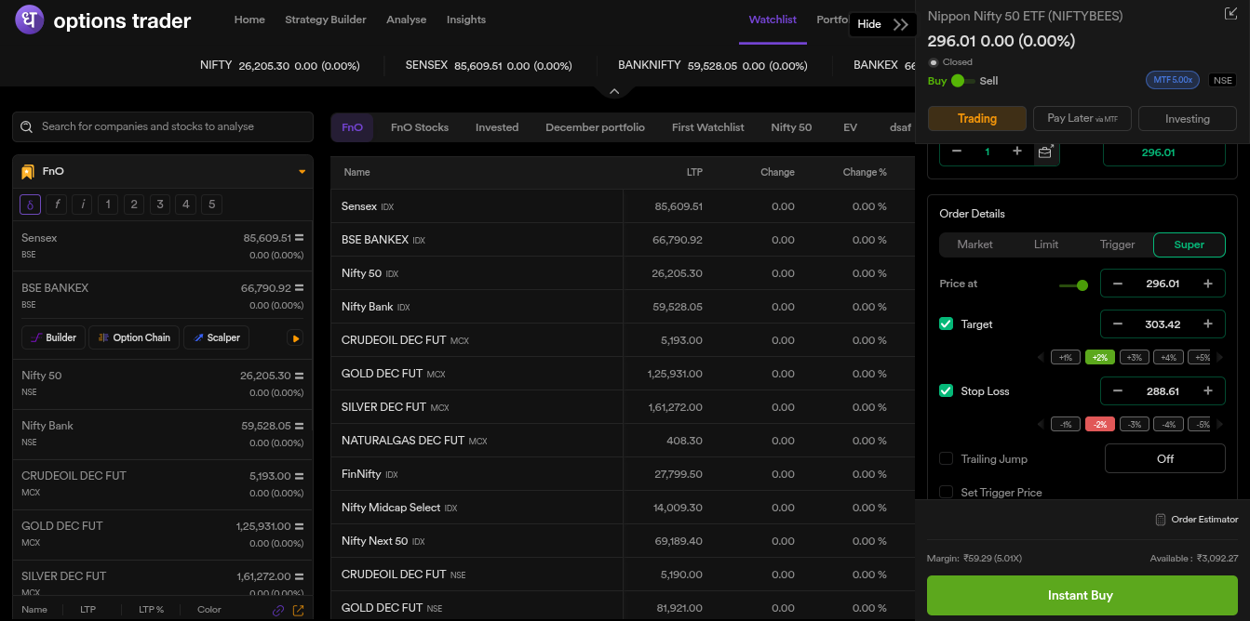Image resolution: width=1250 pixels, height=621 pixels.
Task: Open the Builder strategy shortcut
Action: (53, 337)
